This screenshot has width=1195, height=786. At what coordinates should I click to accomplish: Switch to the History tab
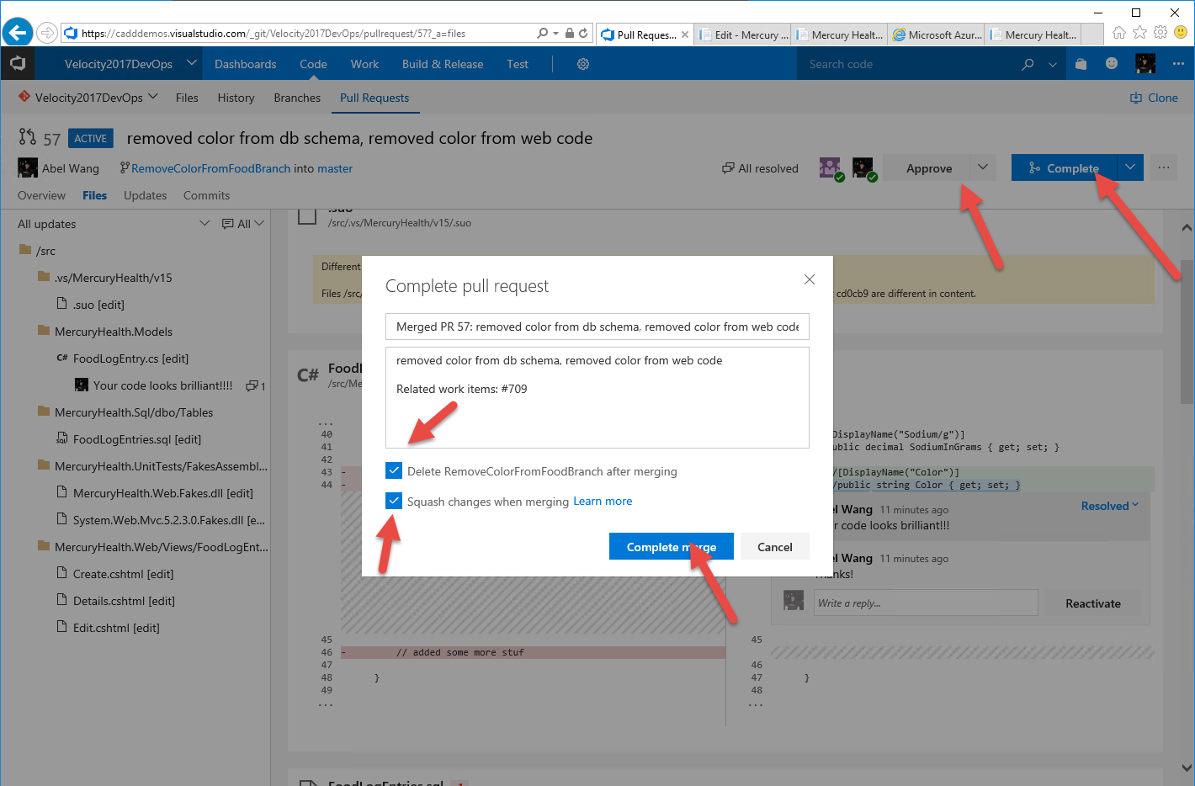236,98
